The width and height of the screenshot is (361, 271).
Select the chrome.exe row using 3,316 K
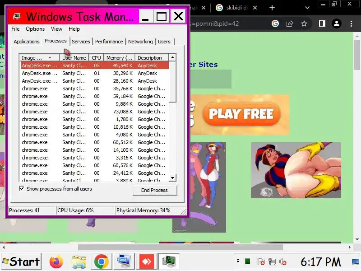95,158
